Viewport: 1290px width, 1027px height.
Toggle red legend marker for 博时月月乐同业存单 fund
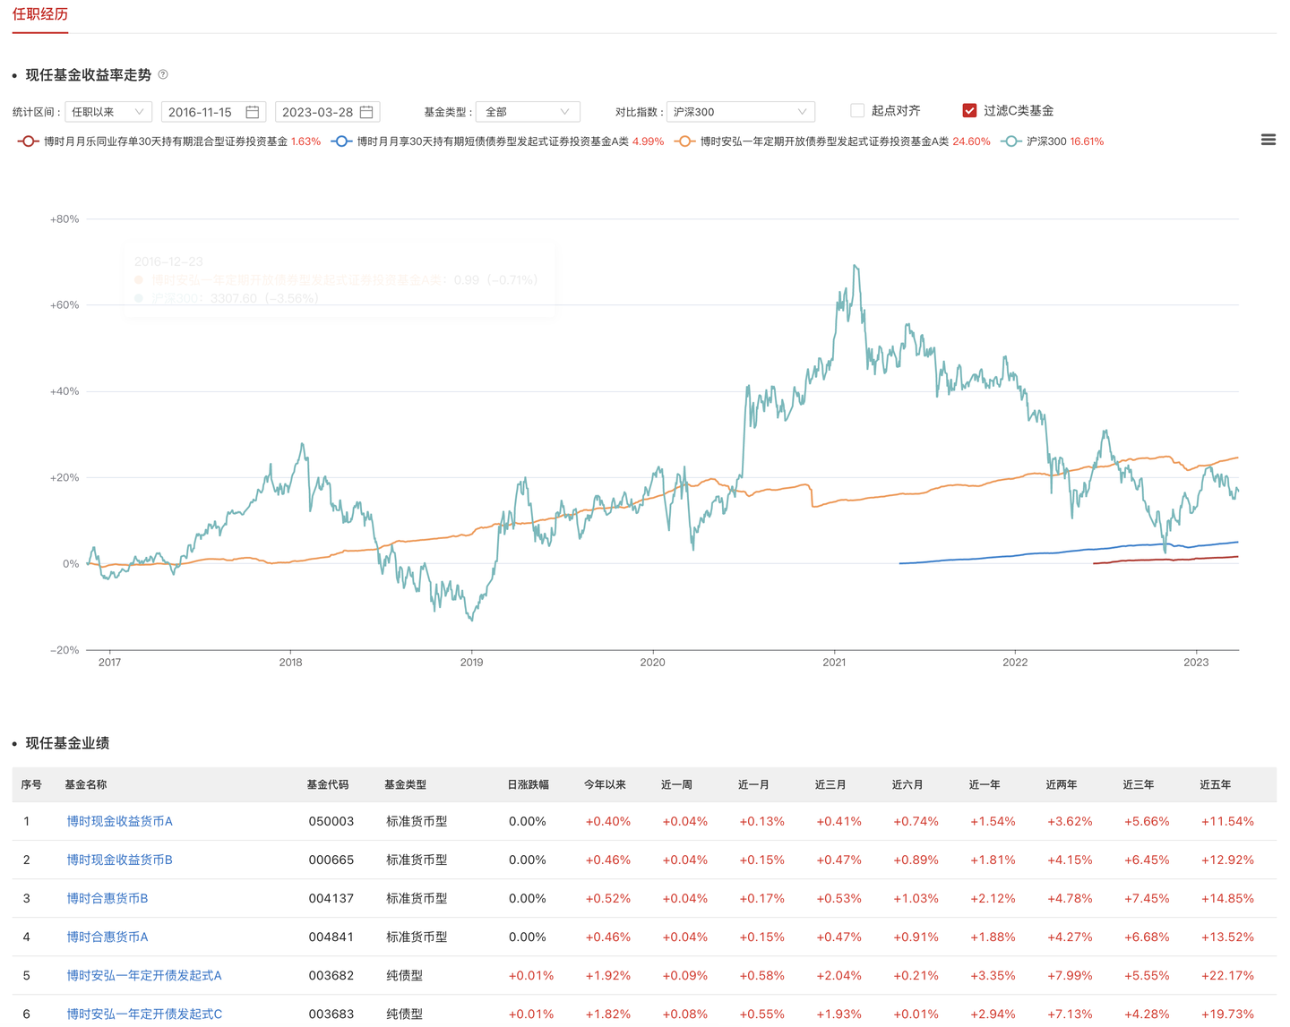tap(28, 141)
